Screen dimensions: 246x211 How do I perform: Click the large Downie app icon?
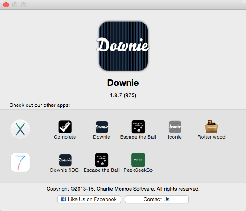[123, 46]
